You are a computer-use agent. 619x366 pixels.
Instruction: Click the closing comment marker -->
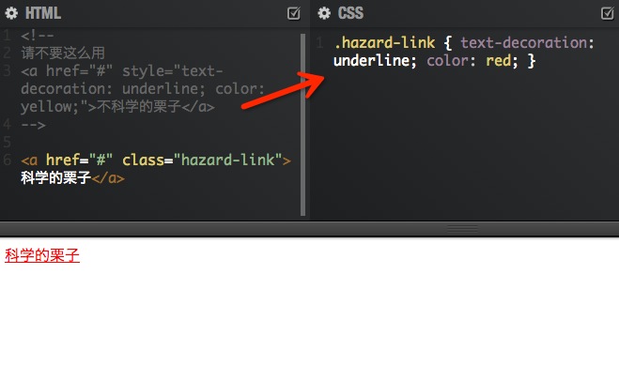coord(33,125)
